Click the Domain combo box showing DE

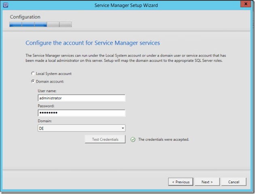(79, 128)
